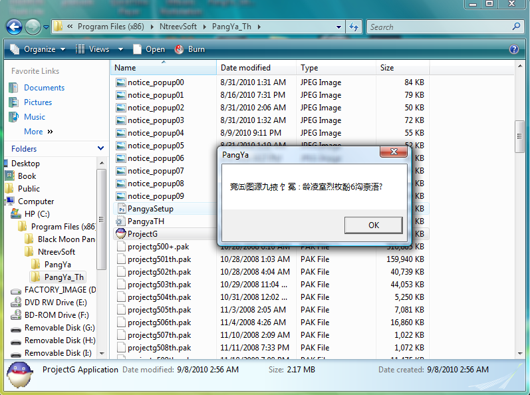Open the Pictures favorite link
This screenshot has height=395, width=530.
point(38,102)
